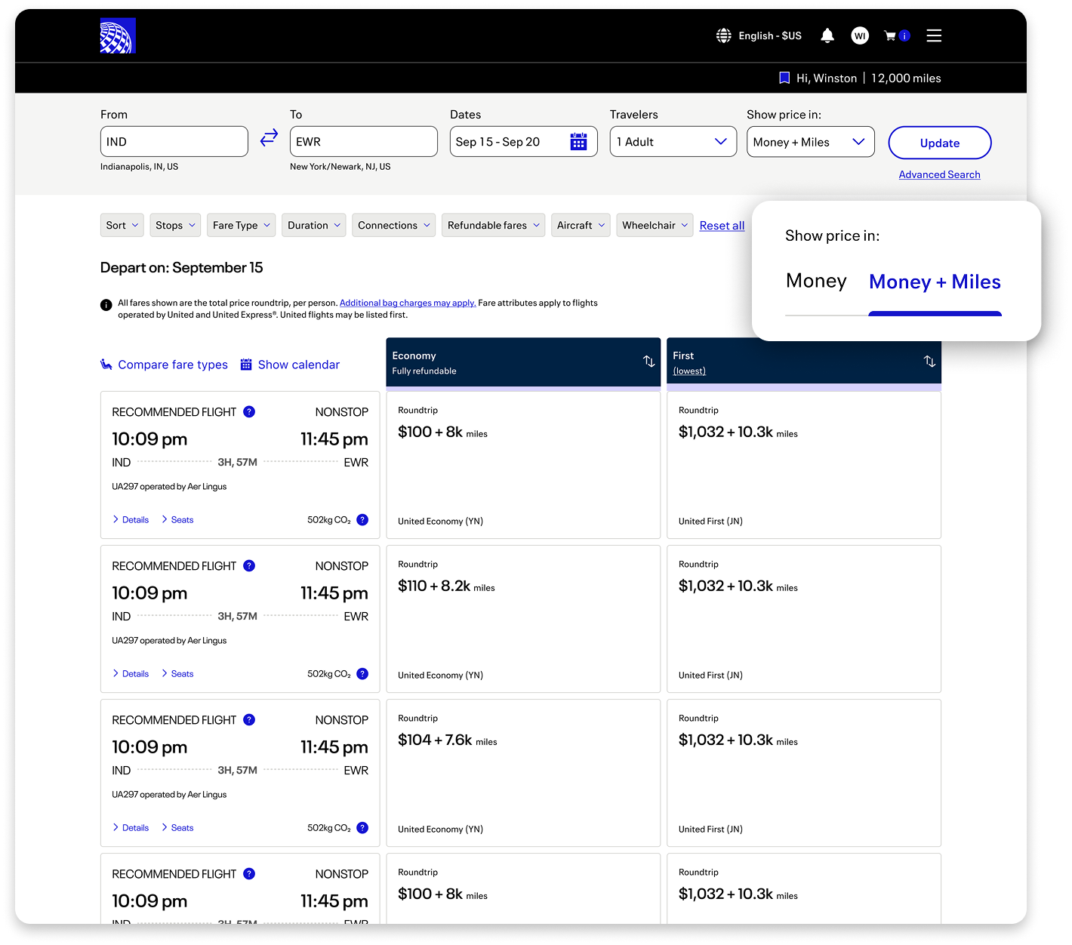Open Additional bag charges may apply link
The width and height of the screenshot is (1072, 945).
point(408,303)
